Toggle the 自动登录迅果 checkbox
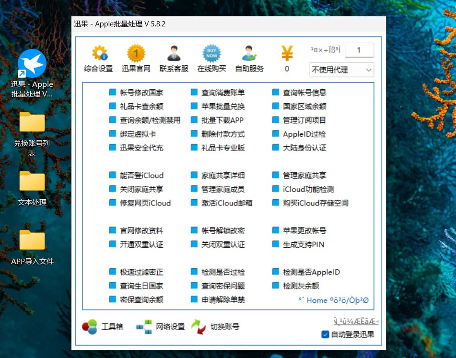This screenshot has height=358, width=456. (x=325, y=334)
